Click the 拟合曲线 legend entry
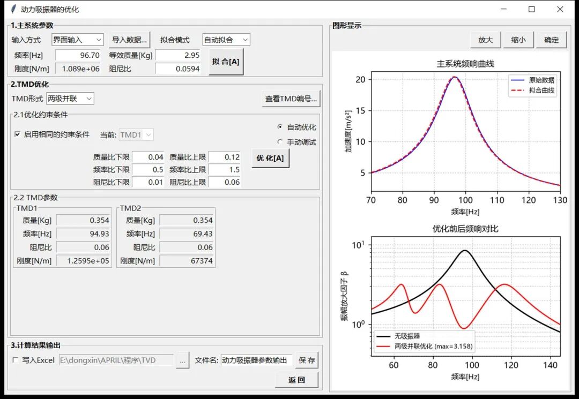The image size is (579, 399). tap(532, 91)
